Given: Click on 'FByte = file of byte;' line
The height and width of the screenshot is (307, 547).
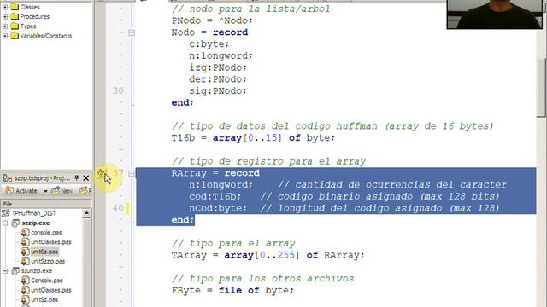Looking at the screenshot, I should click(x=232, y=290).
